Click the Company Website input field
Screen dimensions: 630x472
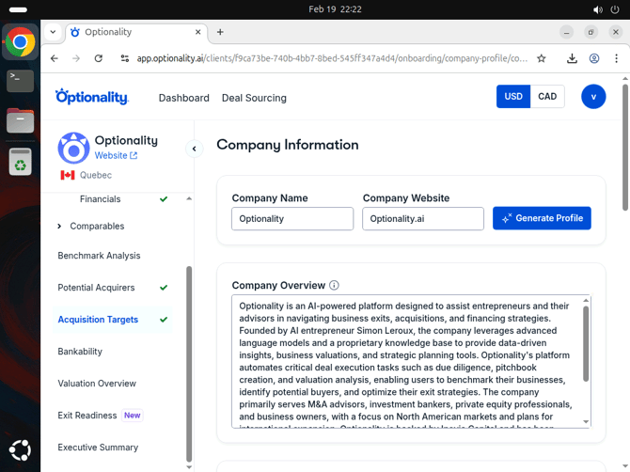pos(423,219)
